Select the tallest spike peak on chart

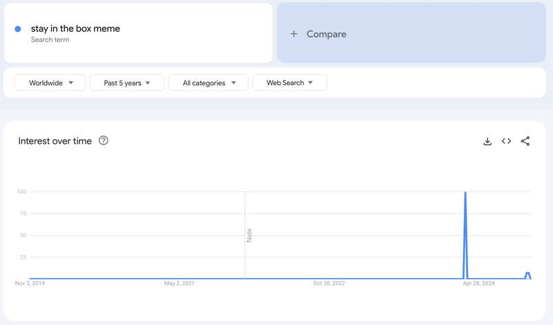click(465, 193)
